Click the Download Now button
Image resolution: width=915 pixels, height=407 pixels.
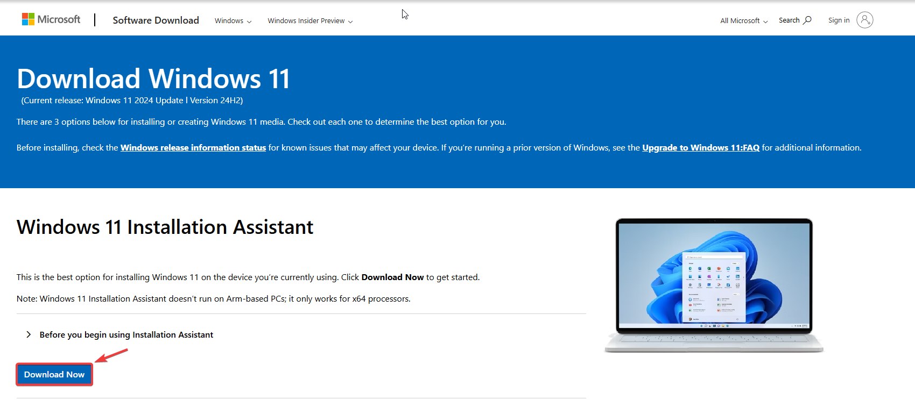tap(54, 374)
